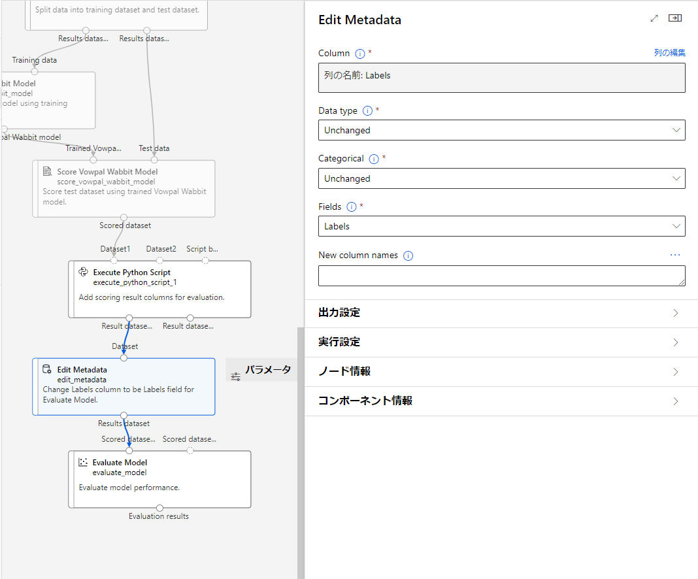Show info tooltip next to Fields
The image size is (698, 579).
[x=351, y=207]
